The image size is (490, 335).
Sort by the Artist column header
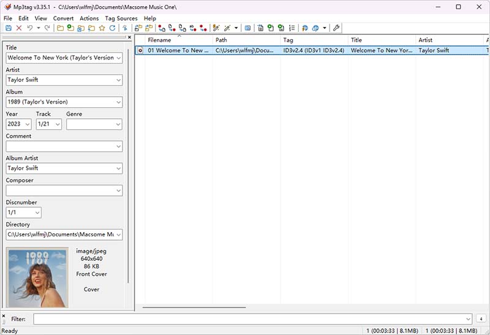pos(450,40)
